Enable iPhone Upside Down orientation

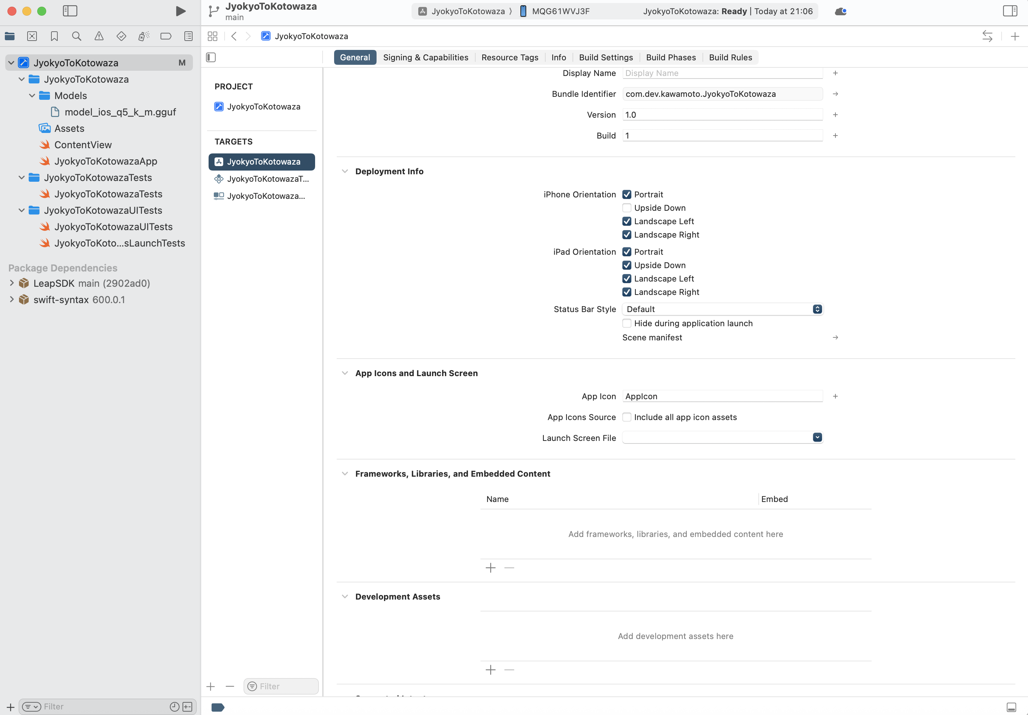(x=627, y=208)
